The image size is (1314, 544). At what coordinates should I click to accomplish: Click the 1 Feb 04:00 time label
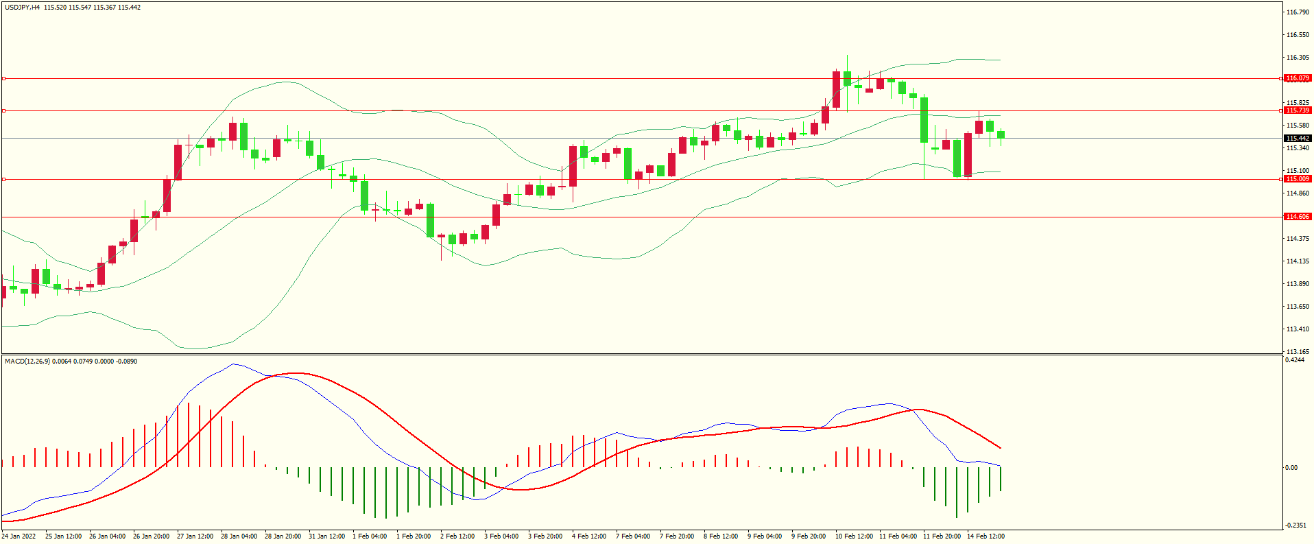pyautogui.click(x=370, y=536)
